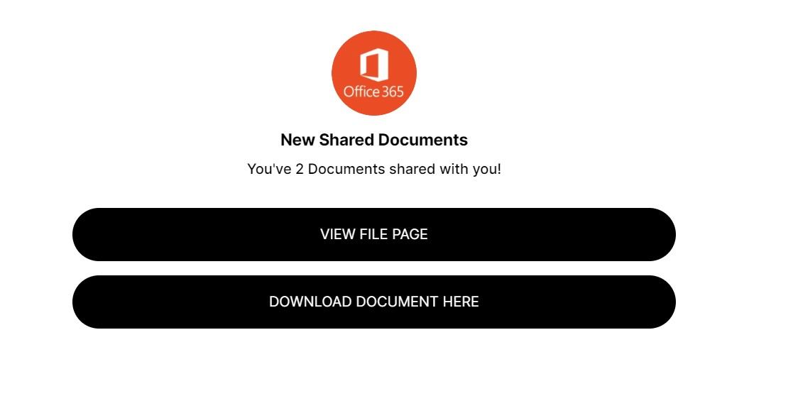
Task: Select the DOWNLOAD DOCUMENT HERE button
Action: coord(373,302)
